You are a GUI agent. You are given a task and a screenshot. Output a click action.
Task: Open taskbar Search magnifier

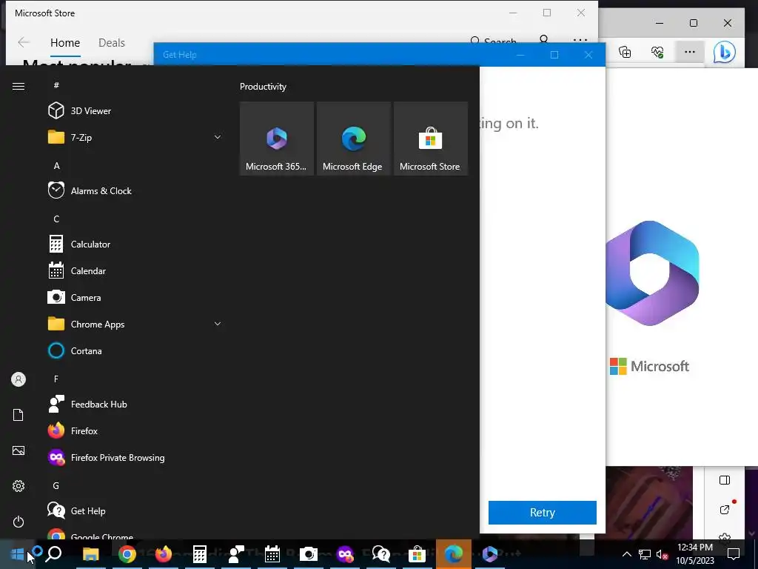[x=53, y=554]
